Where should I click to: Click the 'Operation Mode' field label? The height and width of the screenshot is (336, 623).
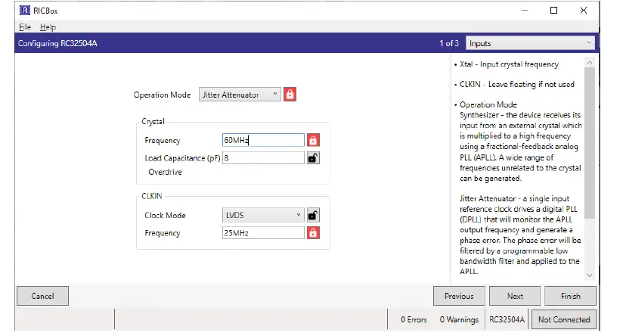tap(162, 95)
